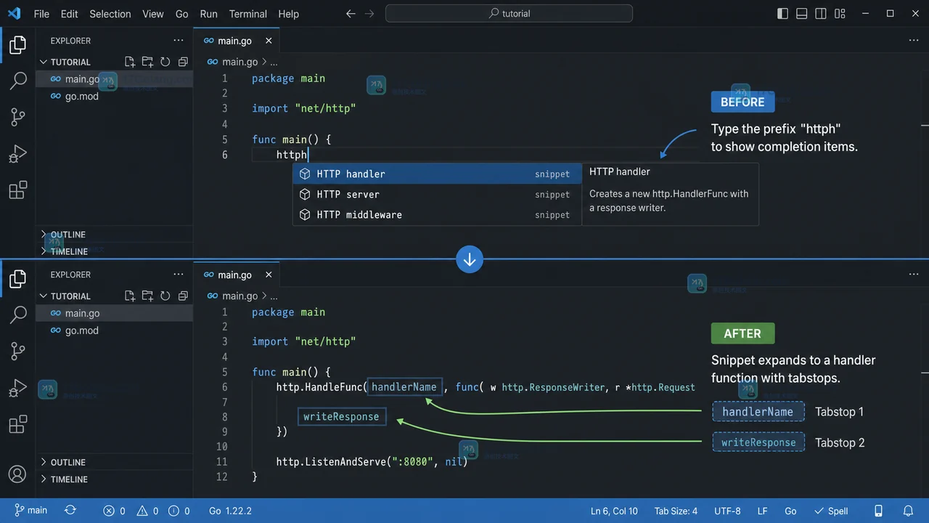Screen dimensions: 929x523
Task: Click New Folder icon in upper TUTORIAL header
Action: pos(147,62)
